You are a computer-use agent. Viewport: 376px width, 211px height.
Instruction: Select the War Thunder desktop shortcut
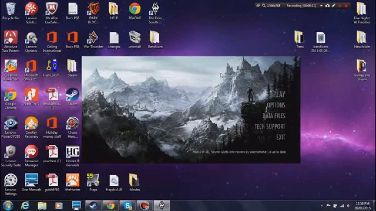[x=93, y=40]
